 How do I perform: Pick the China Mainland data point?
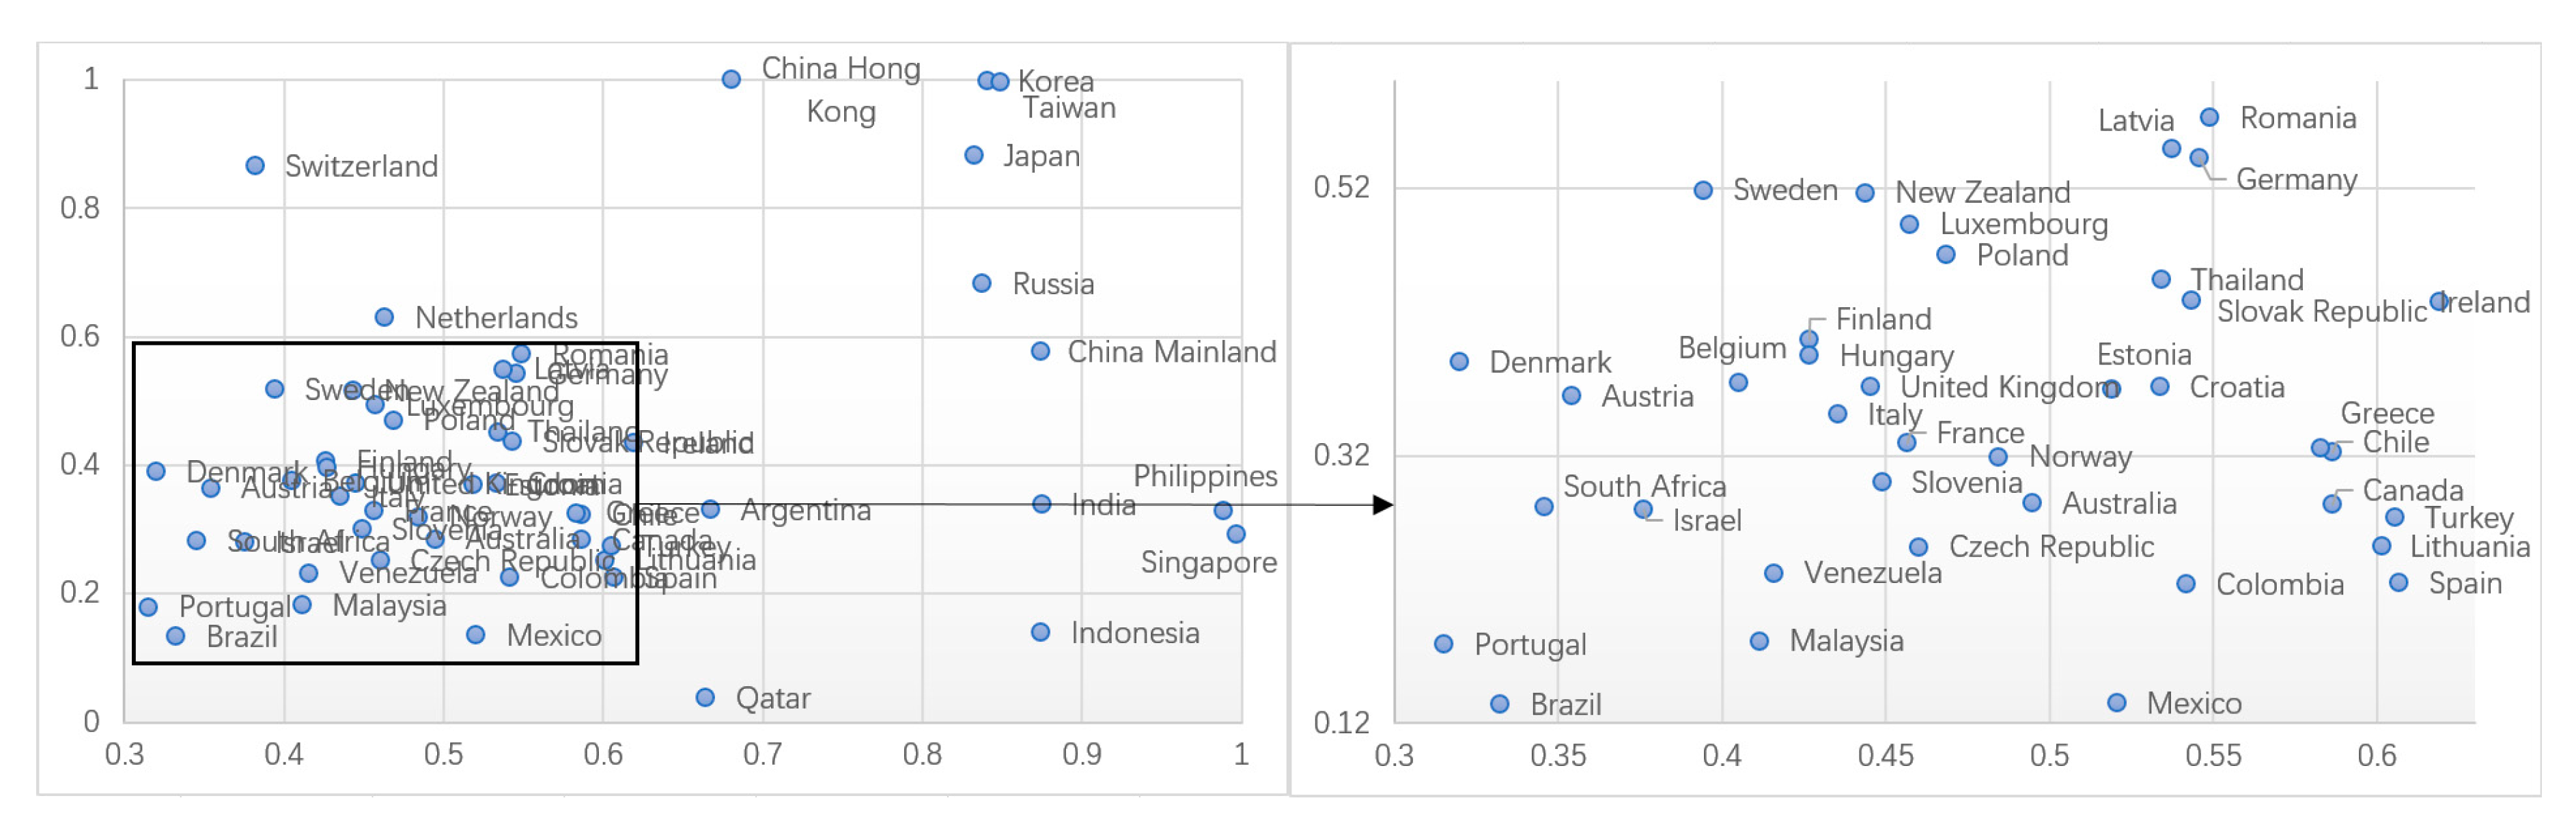[1040, 351]
